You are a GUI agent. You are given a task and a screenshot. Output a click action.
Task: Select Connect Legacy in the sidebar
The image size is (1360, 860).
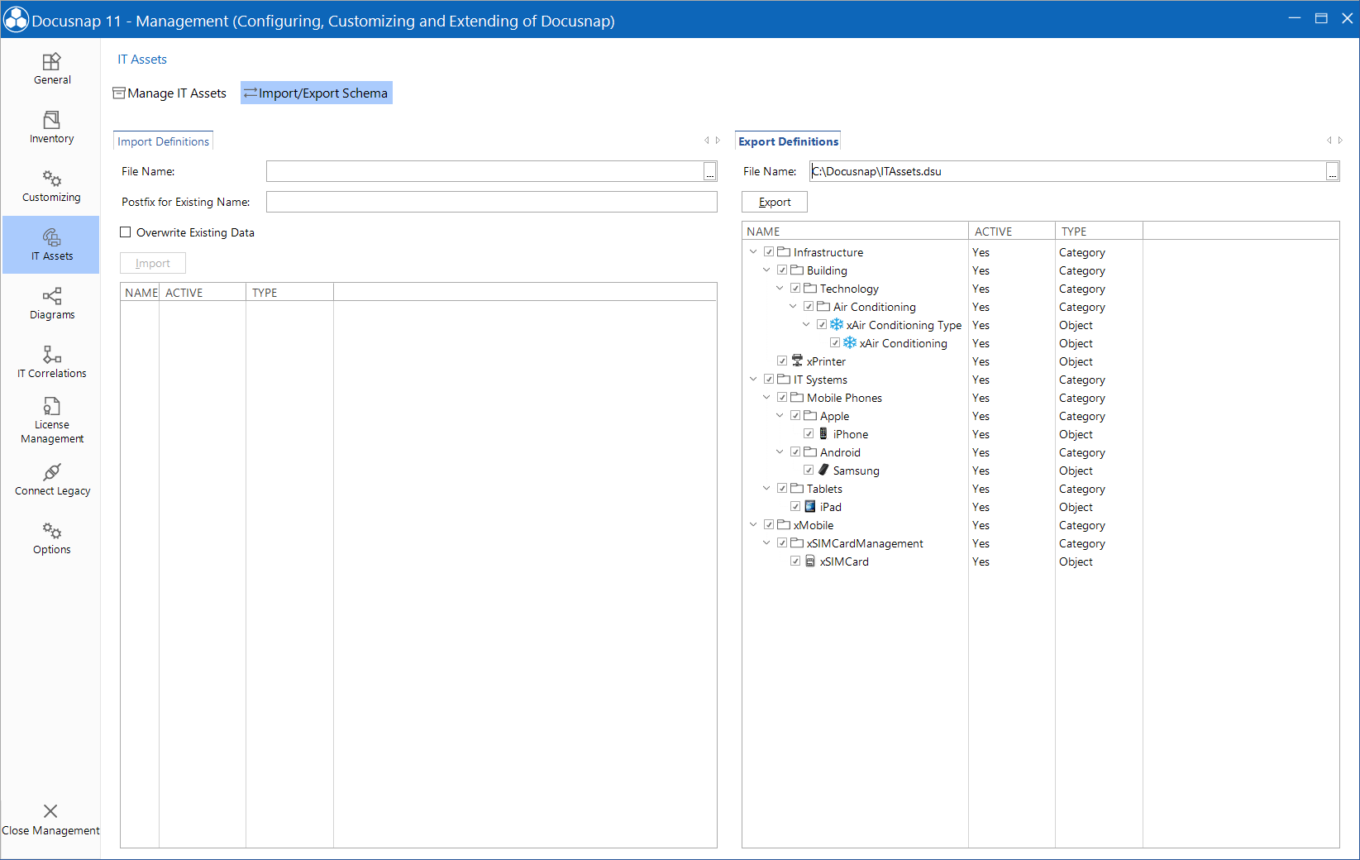point(51,480)
